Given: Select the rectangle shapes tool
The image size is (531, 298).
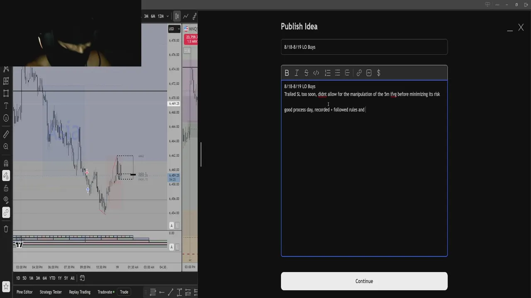Looking at the screenshot, I should point(6,94).
